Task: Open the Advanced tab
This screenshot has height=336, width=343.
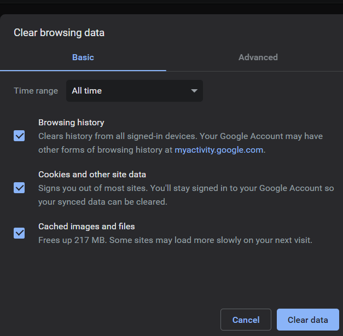Action: click(258, 57)
